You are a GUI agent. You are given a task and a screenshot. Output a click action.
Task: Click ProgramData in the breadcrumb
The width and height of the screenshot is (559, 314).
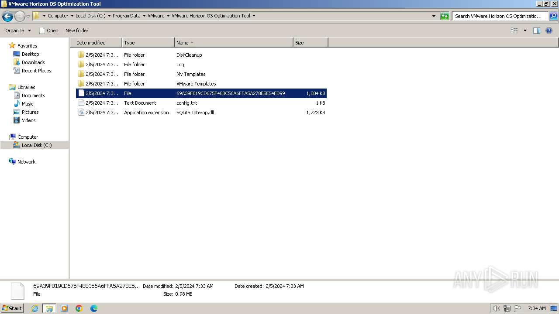coord(127,16)
